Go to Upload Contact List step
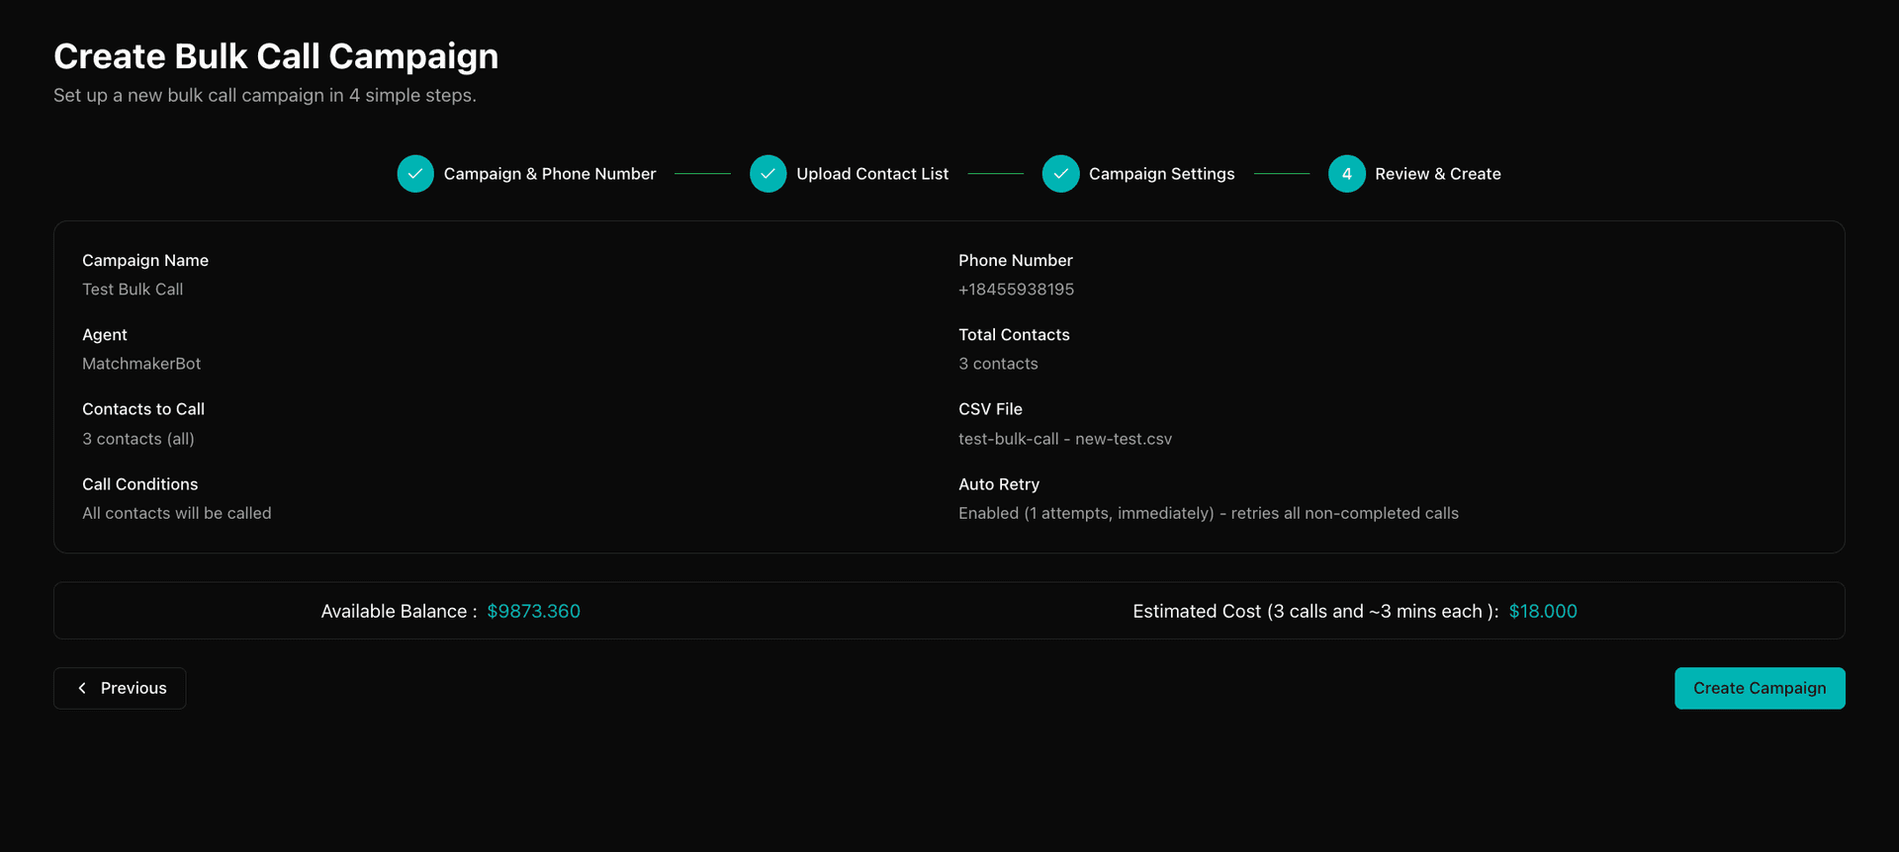 (871, 174)
